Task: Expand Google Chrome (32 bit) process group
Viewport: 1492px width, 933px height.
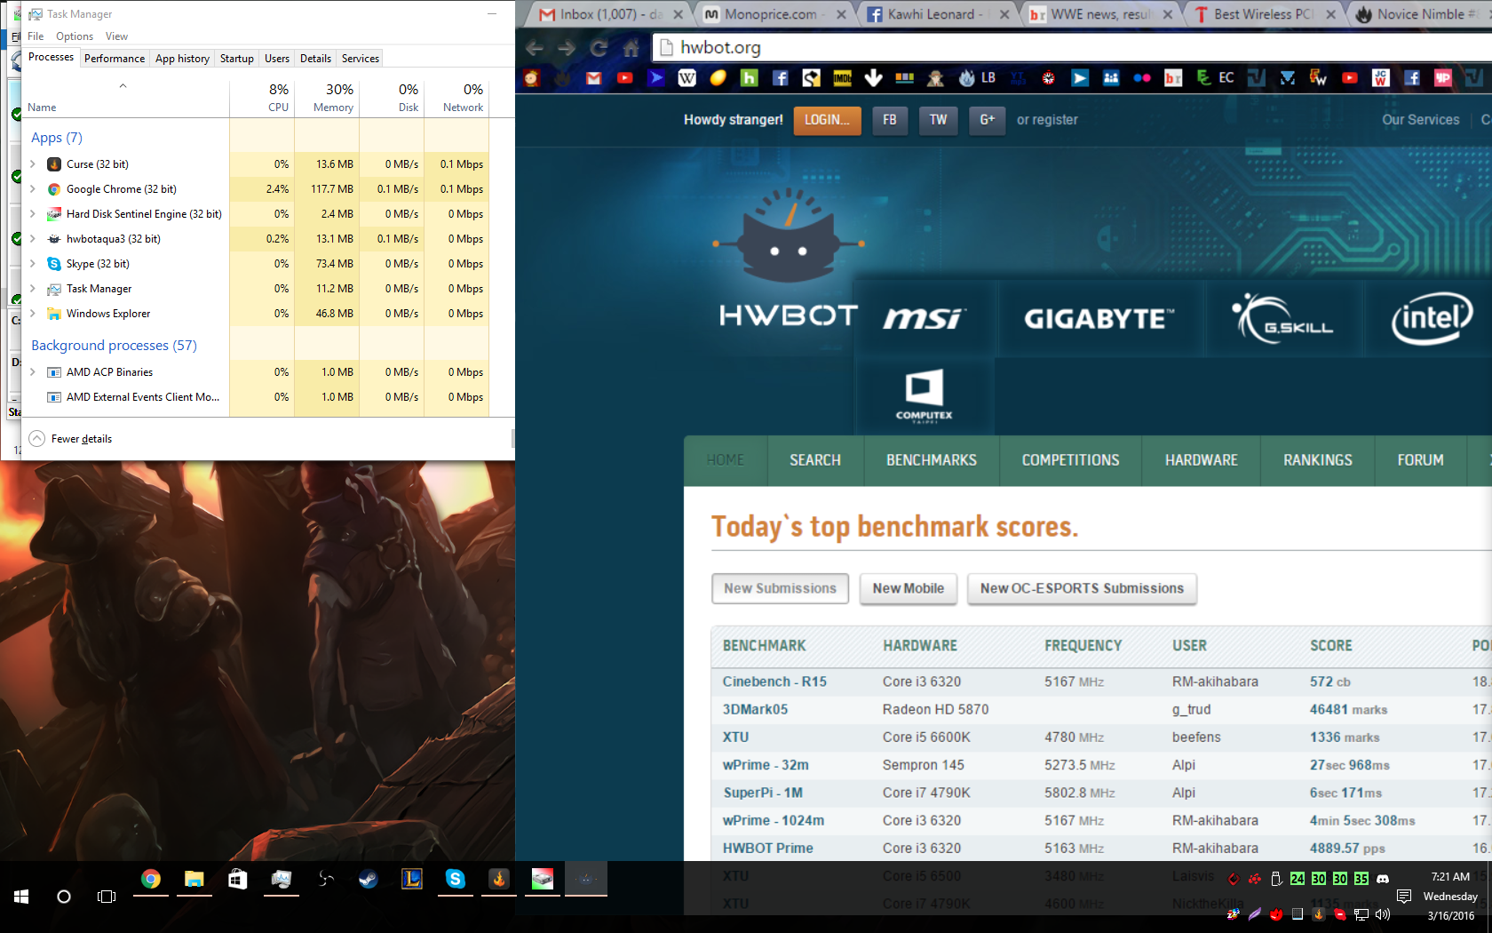Action: point(33,188)
